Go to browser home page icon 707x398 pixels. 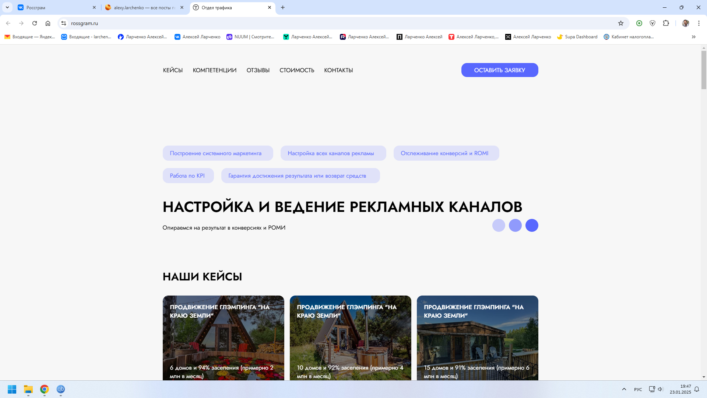(x=48, y=23)
